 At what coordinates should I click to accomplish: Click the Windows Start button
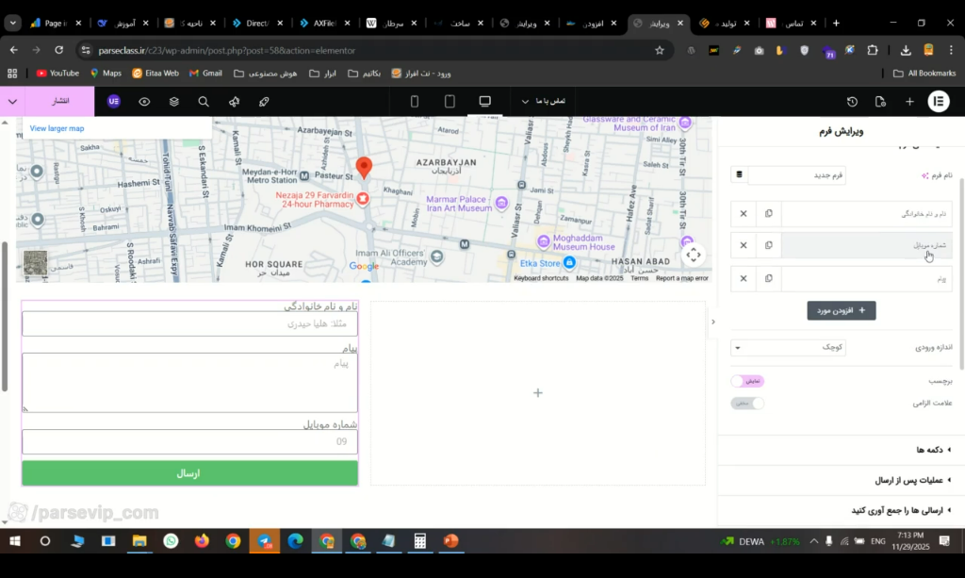(14, 541)
